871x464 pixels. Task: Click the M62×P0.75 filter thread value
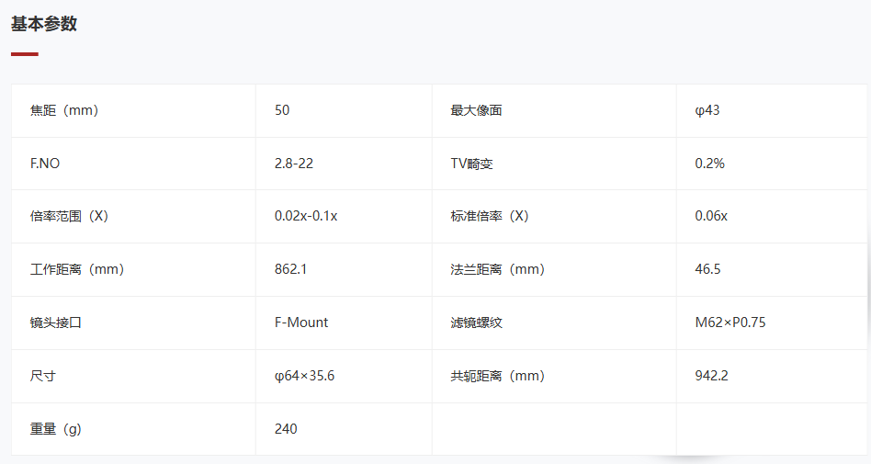tap(730, 323)
